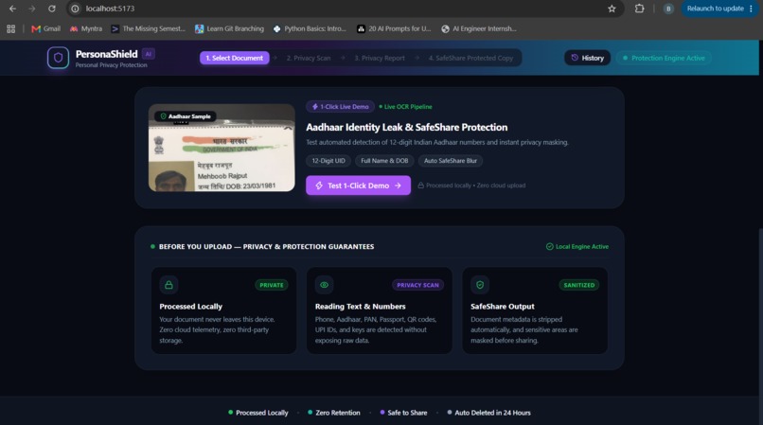Screen dimensions: 763x425
Task: Click the AI badge beside PersonaShield
Action: [x=149, y=54]
